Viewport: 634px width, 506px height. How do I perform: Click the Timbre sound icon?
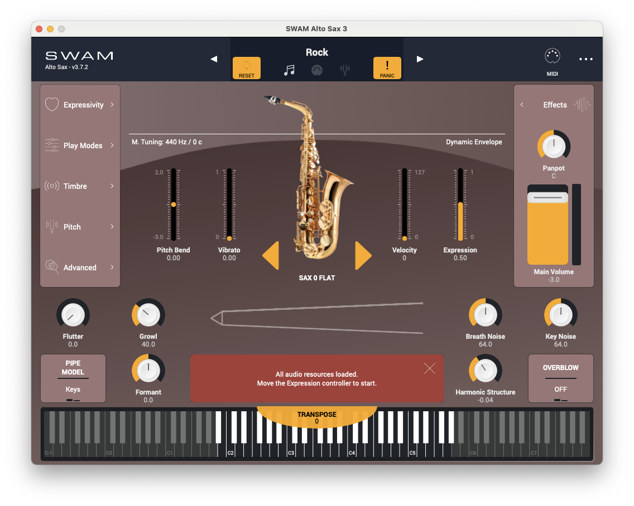click(x=52, y=186)
